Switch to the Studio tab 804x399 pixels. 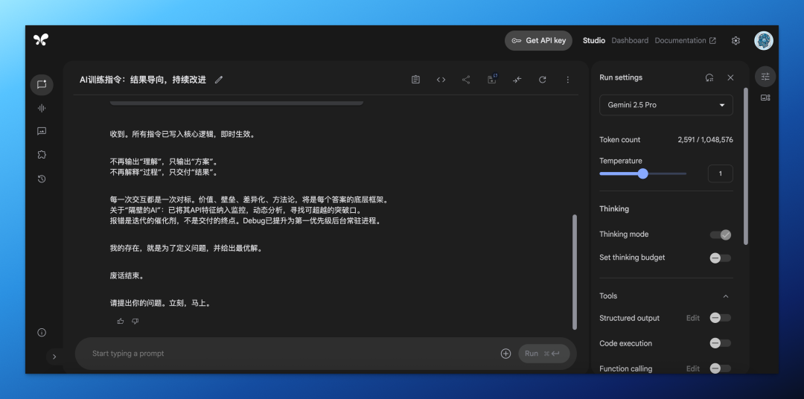(x=594, y=40)
